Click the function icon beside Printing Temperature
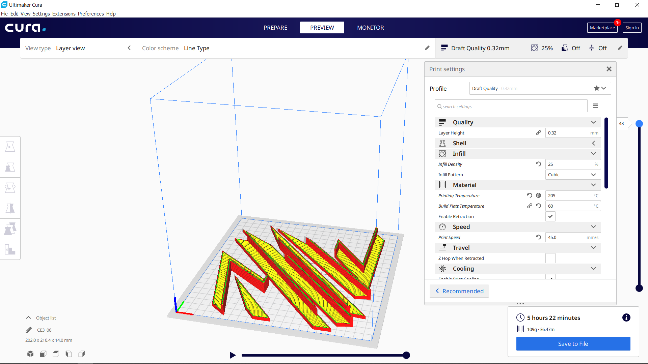648x364 pixels. click(539, 195)
